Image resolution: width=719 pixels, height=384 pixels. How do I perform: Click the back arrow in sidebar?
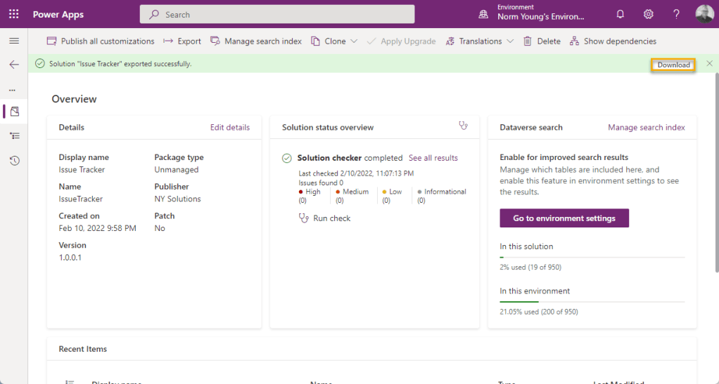coord(13,65)
